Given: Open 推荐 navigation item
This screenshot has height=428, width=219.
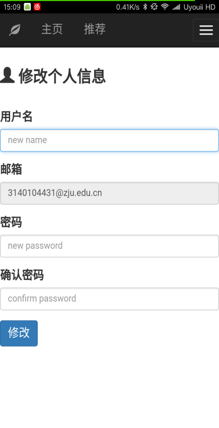Looking at the screenshot, I should 95,29.
